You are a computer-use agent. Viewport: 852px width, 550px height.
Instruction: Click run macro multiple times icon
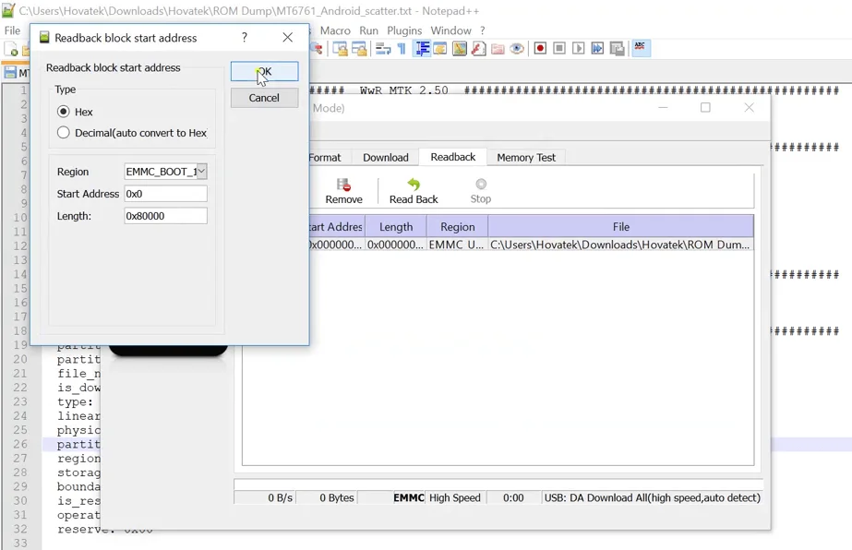click(597, 48)
